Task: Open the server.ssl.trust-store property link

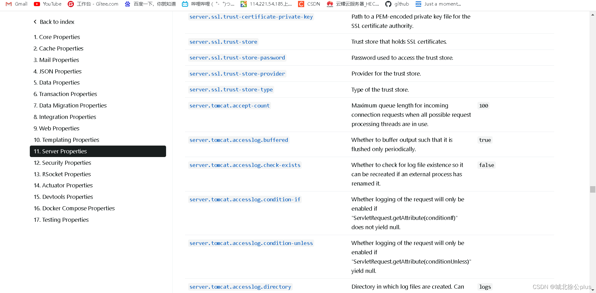Action: click(x=223, y=42)
